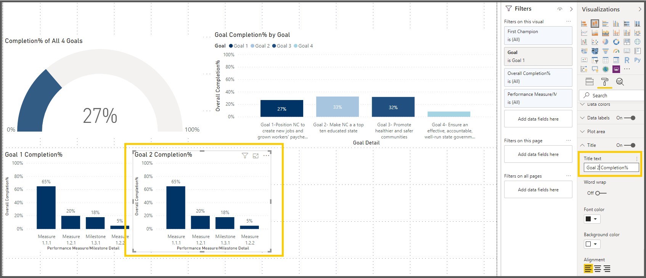This screenshot has height=278, width=646.
Task: Open the Background color dropdown
Action: tap(592, 244)
